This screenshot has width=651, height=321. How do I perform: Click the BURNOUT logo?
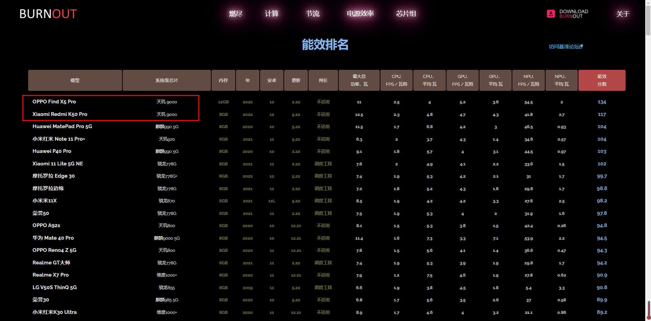[48, 14]
